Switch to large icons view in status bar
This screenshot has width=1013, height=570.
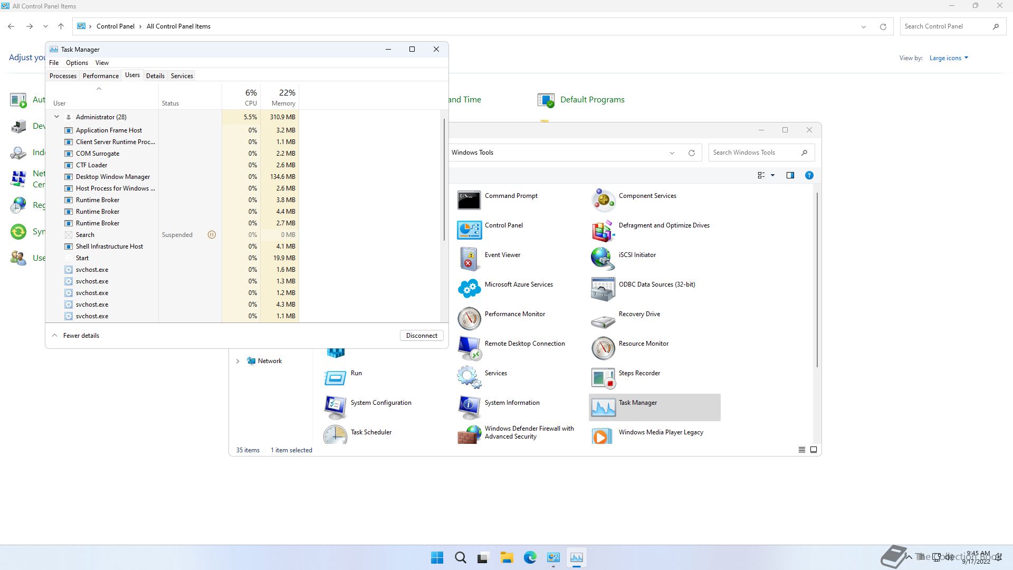(814, 450)
